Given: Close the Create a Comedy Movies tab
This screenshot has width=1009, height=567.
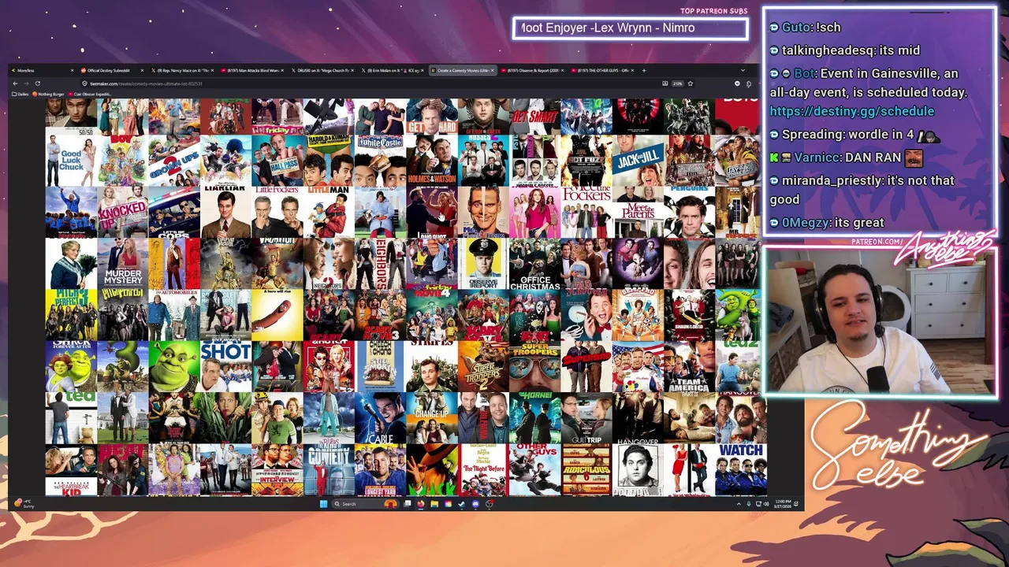Looking at the screenshot, I should 493,70.
